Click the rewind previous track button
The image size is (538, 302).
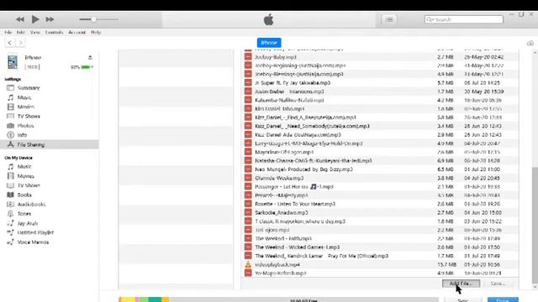pos(20,19)
